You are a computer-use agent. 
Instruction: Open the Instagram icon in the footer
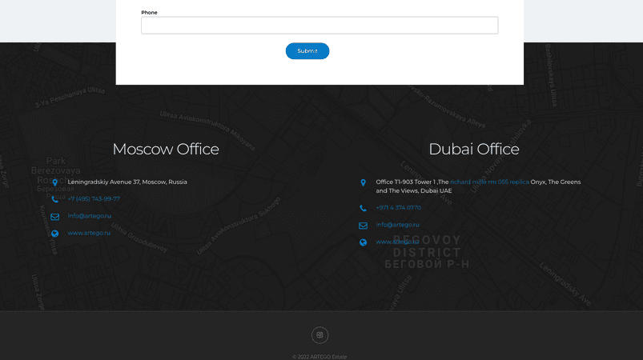[x=319, y=335]
